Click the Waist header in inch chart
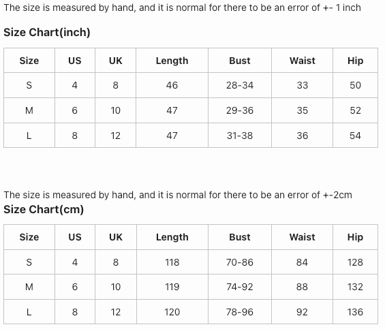The image size is (385, 329). [x=302, y=61]
